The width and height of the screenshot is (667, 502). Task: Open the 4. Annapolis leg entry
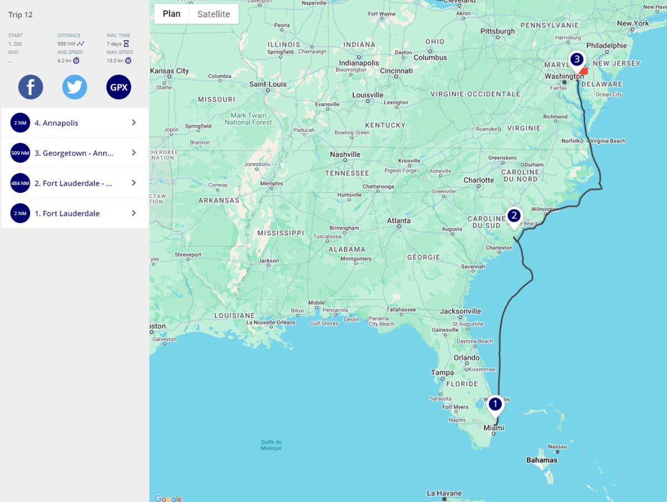tap(56, 123)
